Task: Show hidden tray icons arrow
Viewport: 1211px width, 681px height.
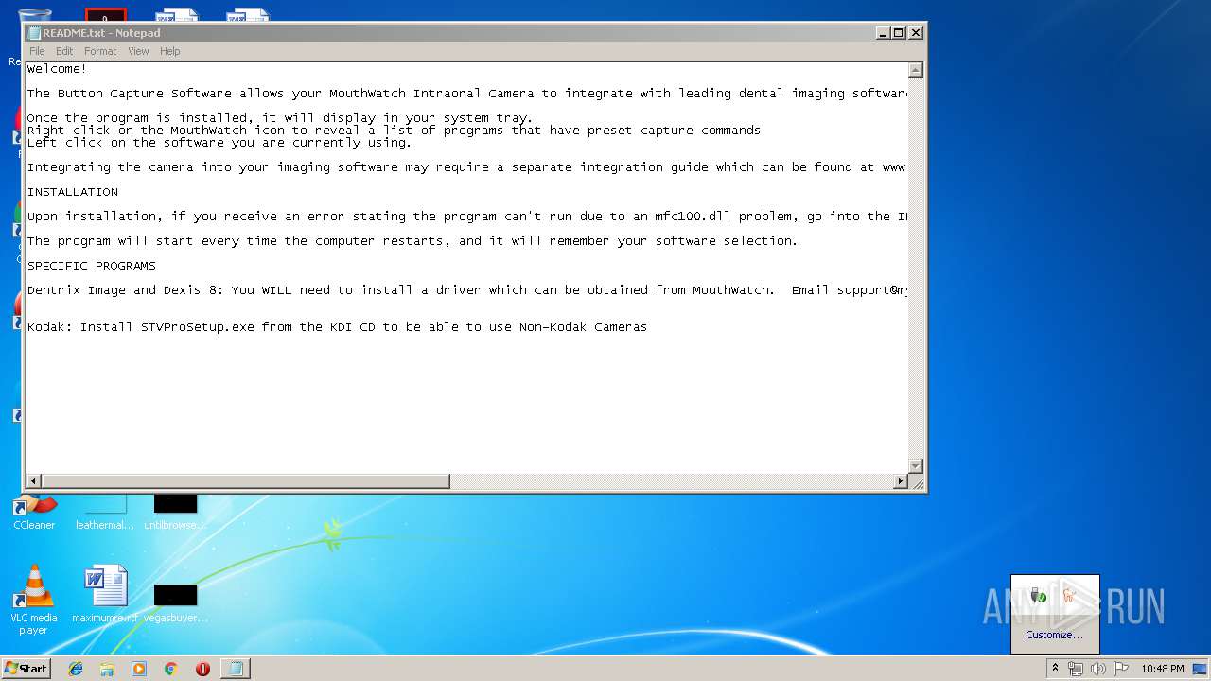Action: pos(1055,669)
